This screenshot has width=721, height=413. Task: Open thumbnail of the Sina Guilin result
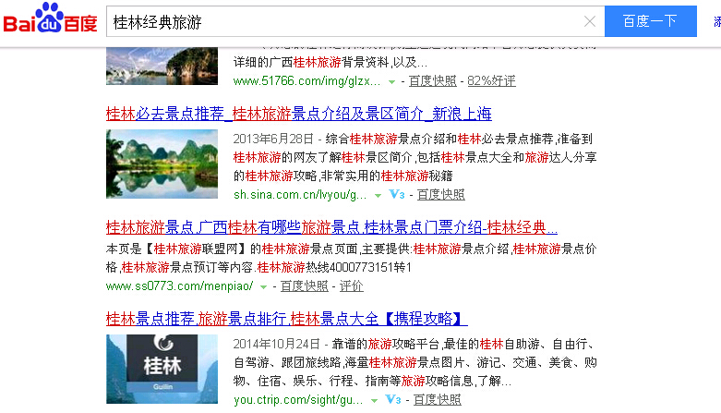click(162, 164)
